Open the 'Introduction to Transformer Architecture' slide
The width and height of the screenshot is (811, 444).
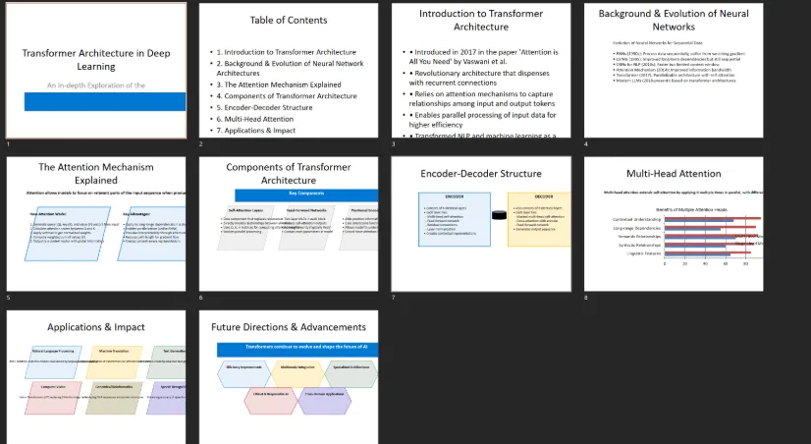481,71
